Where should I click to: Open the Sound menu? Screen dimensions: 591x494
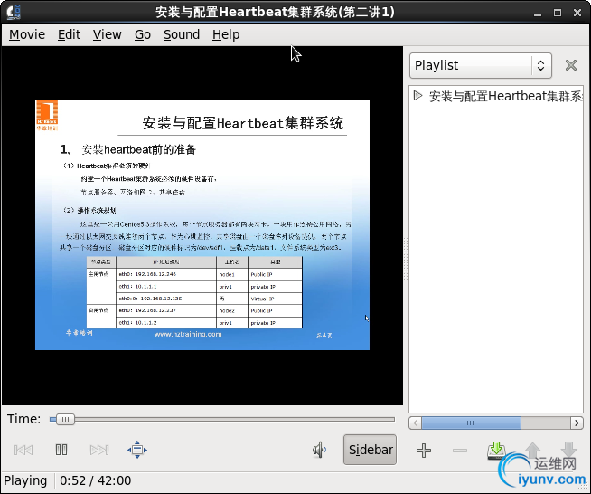(x=182, y=34)
